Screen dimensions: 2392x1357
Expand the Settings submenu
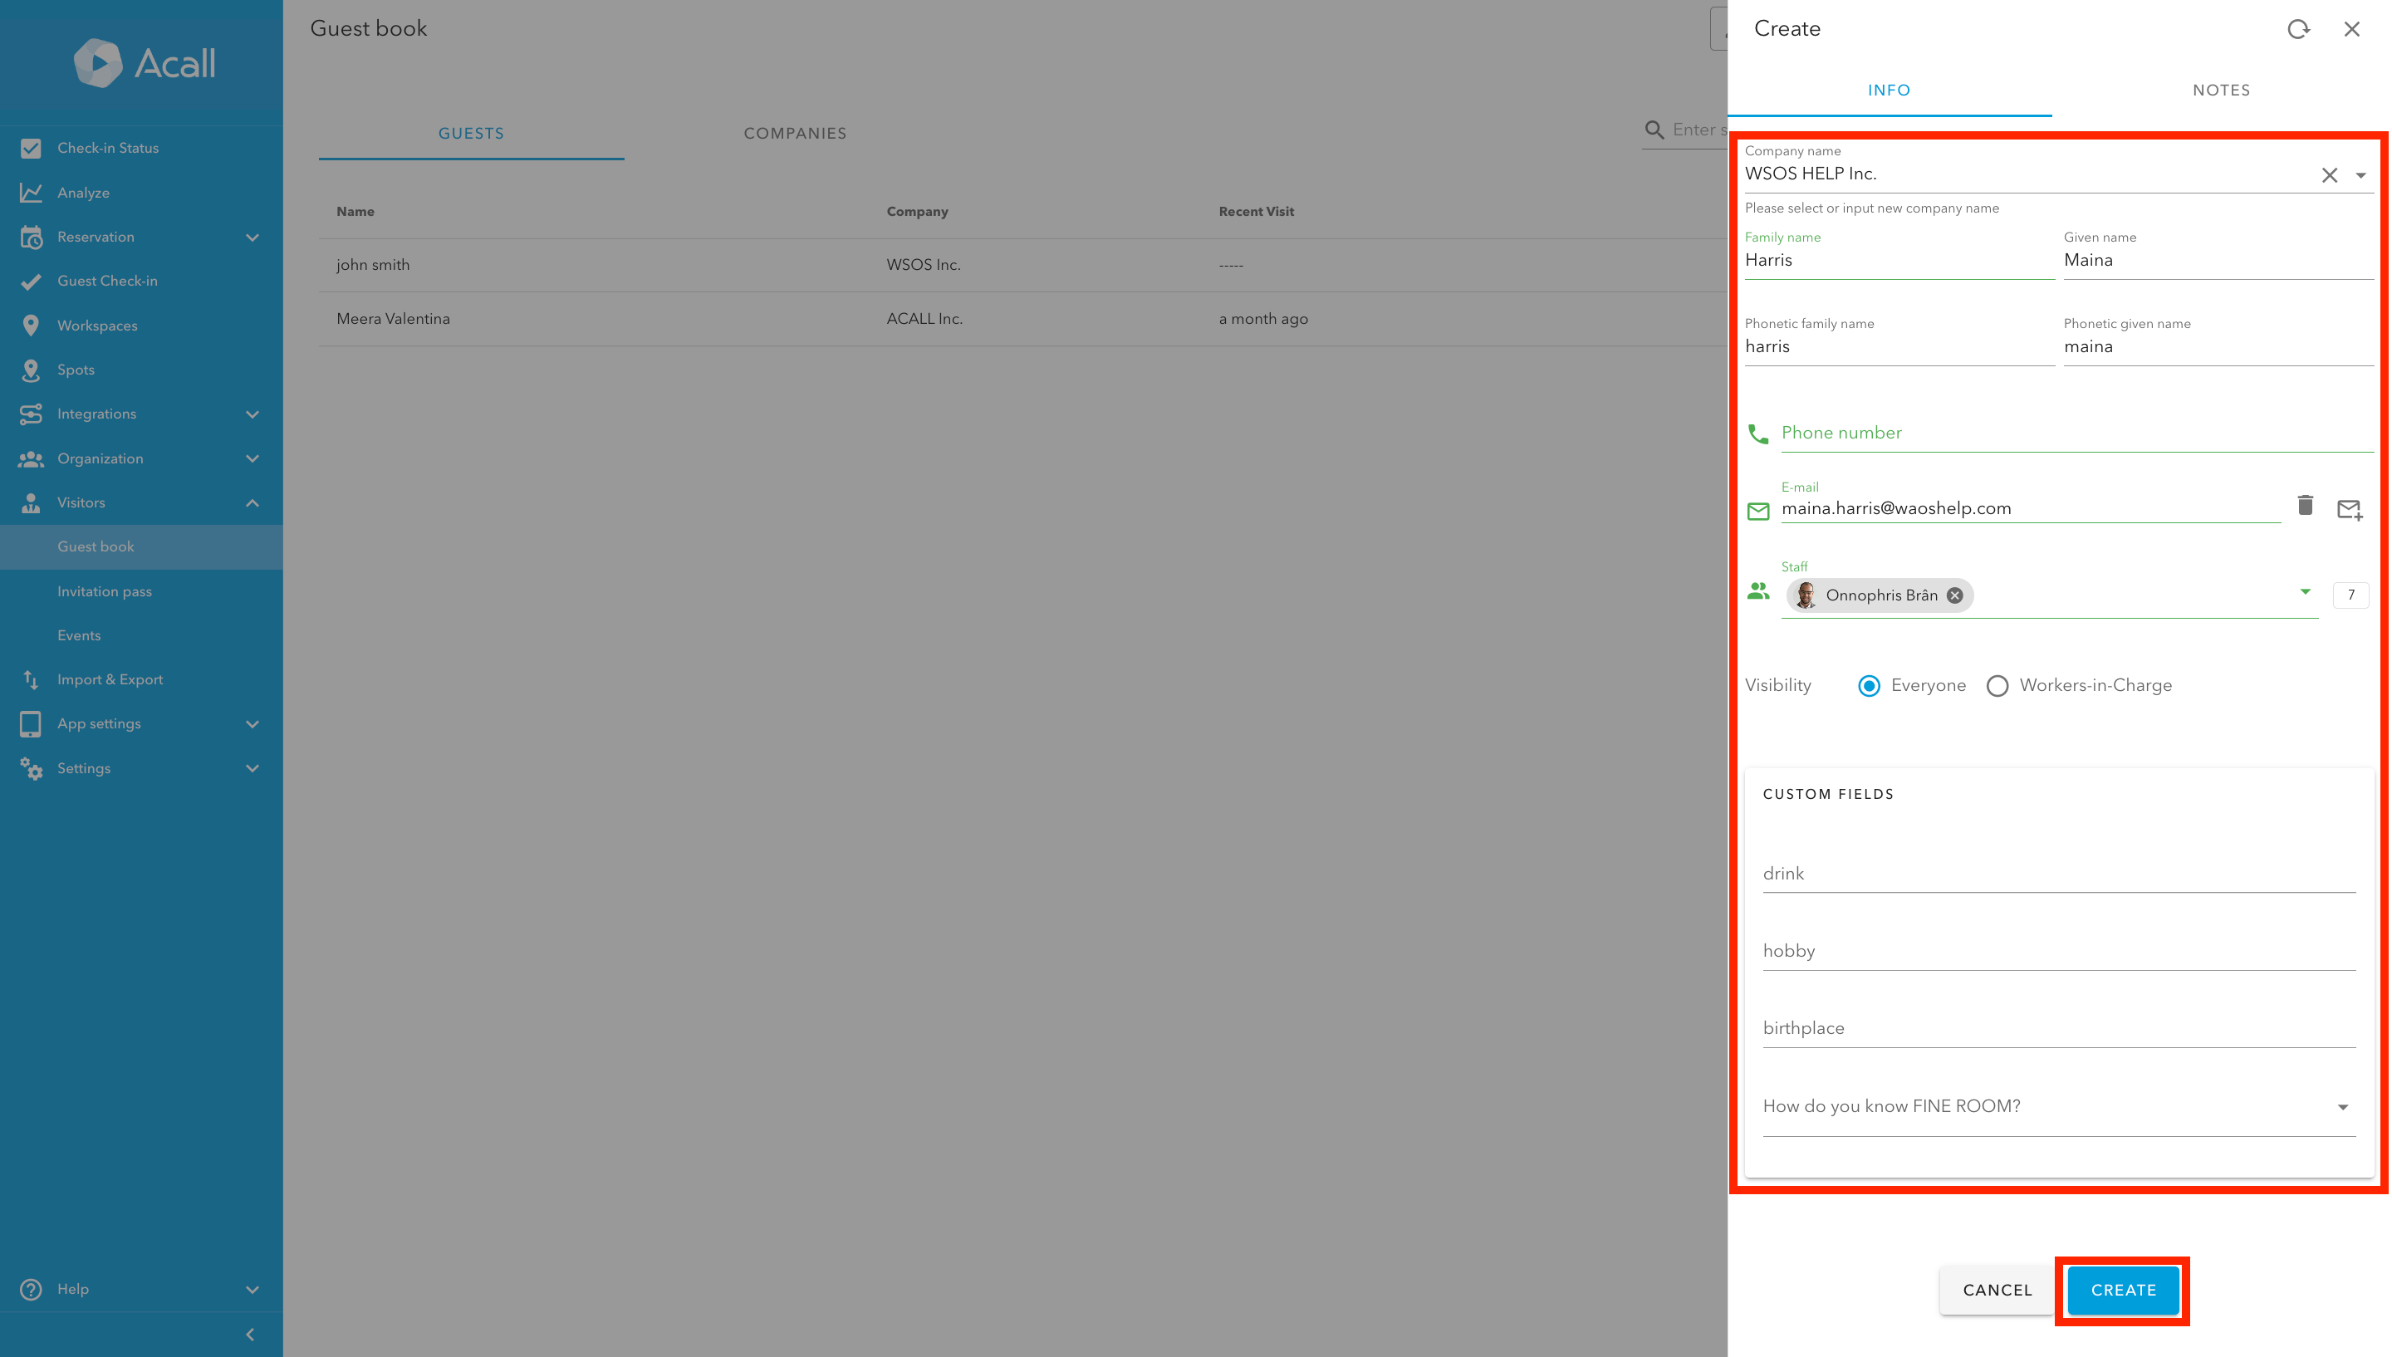click(252, 769)
